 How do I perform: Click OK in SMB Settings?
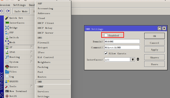click(x=155, y=36)
